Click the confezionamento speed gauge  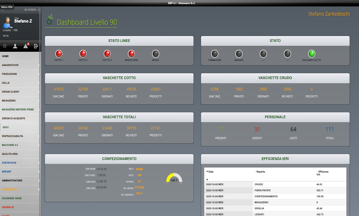(174, 178)
